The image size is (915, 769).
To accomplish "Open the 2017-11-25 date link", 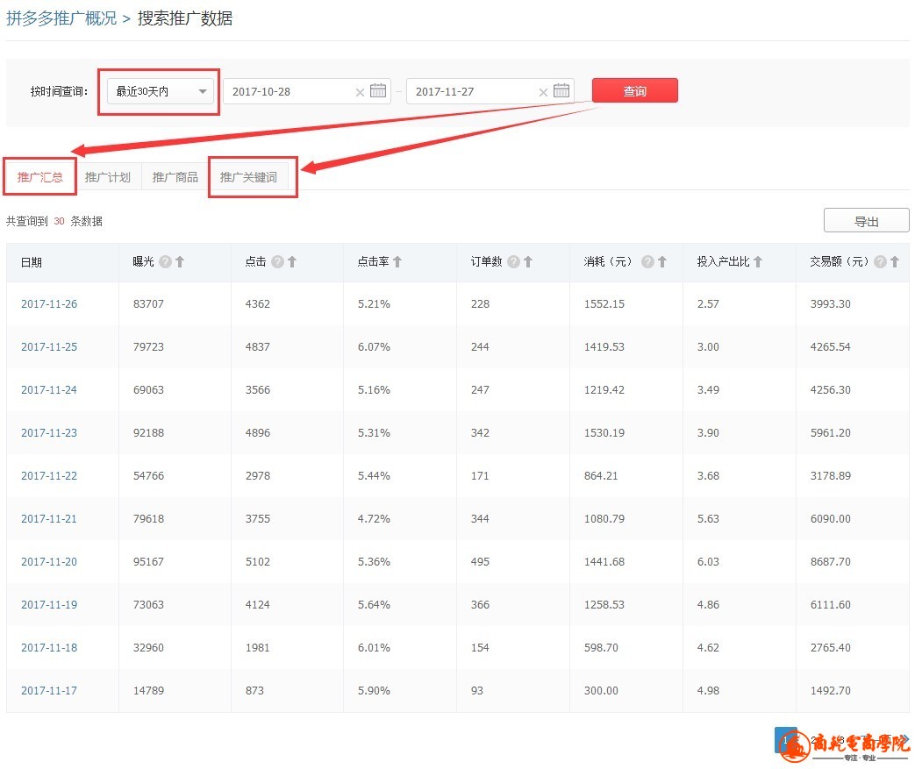I will [49, 346].
